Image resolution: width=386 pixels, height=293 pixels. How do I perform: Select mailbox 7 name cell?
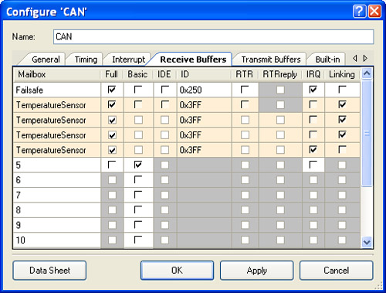click(57, 195)
